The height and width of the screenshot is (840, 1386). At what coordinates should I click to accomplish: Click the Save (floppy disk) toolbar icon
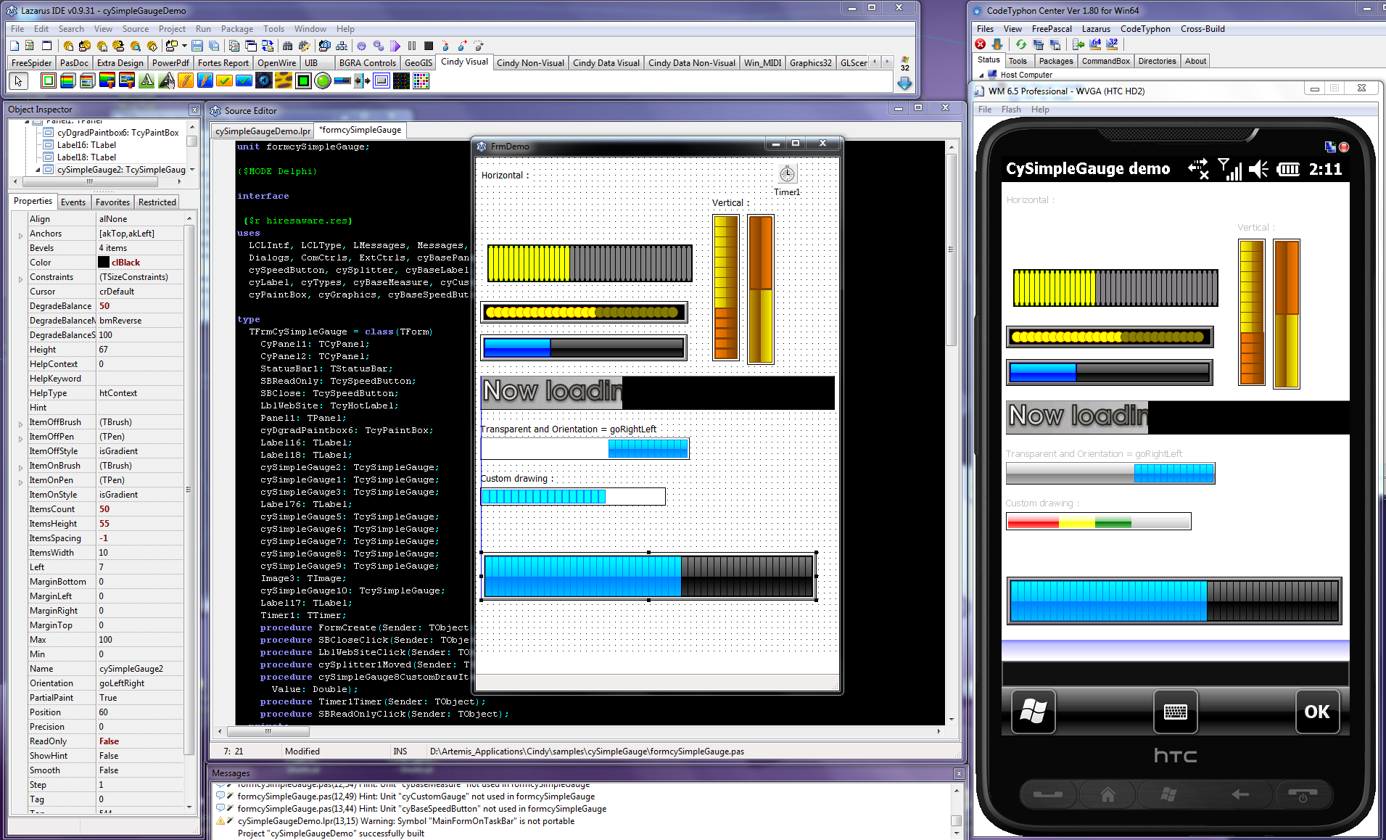coord(197,46)
